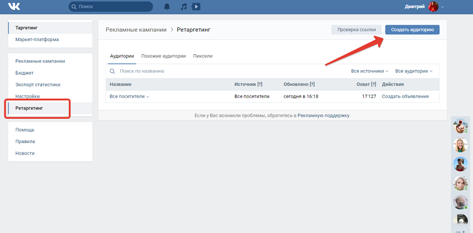Open the notifications bell

167,7
